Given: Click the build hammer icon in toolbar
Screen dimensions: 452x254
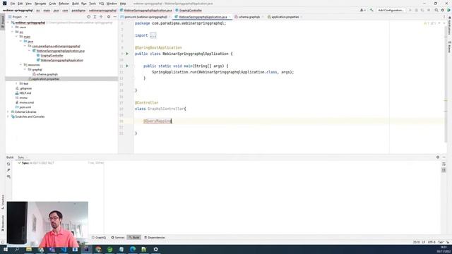Looking at the screenshot, I should 371,10.
